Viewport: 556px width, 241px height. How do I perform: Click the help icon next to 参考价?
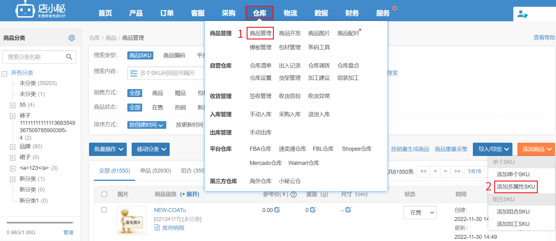[294, 194]
